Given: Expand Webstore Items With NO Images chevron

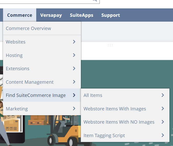Looking at the screenshot, I should coord(163,122).
